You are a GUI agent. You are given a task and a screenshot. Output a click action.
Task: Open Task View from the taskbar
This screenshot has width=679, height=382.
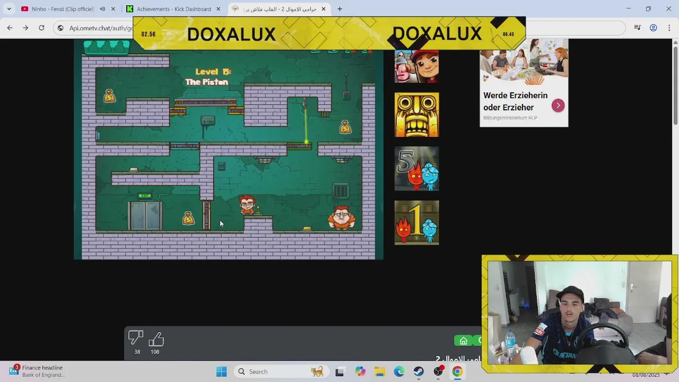339,371
